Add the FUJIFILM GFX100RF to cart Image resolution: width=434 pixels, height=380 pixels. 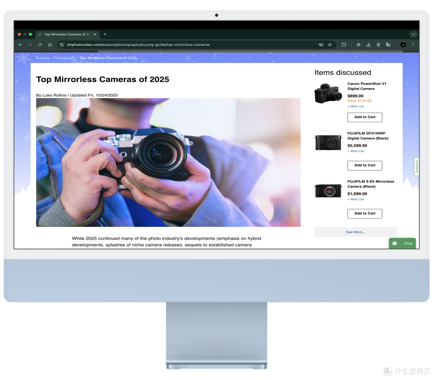(x=365, y=165)
